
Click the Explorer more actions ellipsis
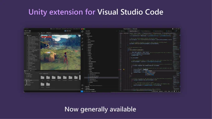117,31
